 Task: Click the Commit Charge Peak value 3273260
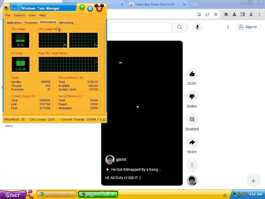pyautogui.click(x=45, y=108)
